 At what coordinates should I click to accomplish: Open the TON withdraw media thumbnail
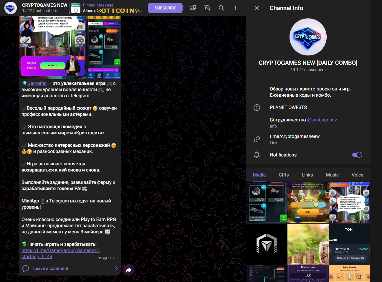coord(349,244)
